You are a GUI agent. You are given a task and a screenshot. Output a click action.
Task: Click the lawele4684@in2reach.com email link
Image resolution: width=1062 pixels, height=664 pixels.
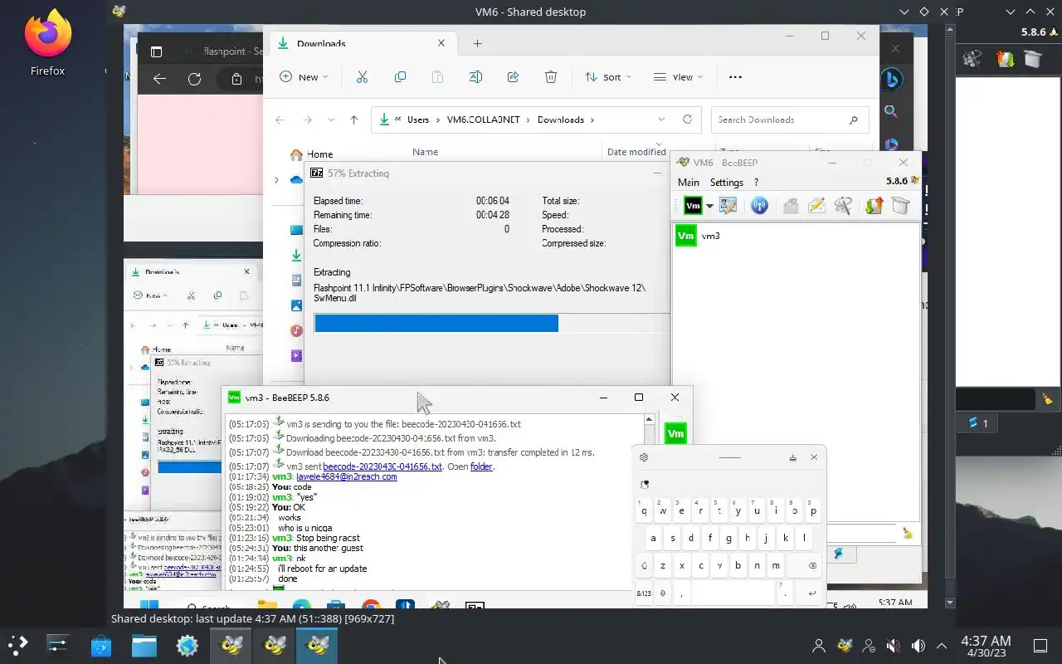click(347, 476)
